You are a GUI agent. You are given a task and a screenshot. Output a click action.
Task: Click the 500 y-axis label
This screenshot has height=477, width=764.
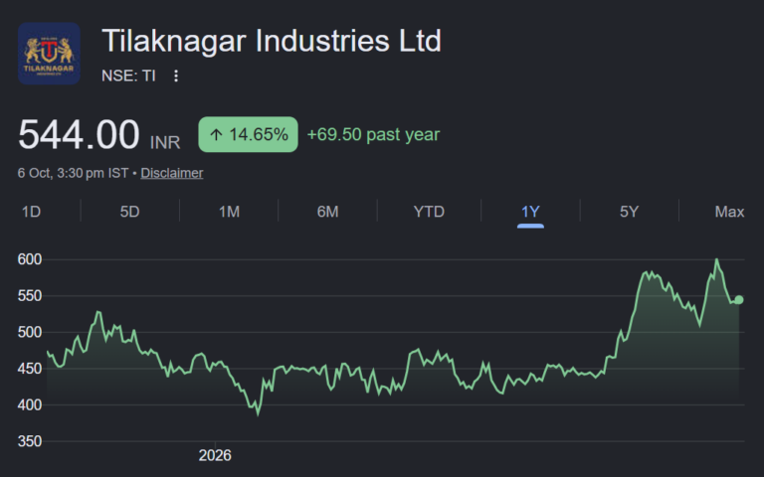(30, 333)
